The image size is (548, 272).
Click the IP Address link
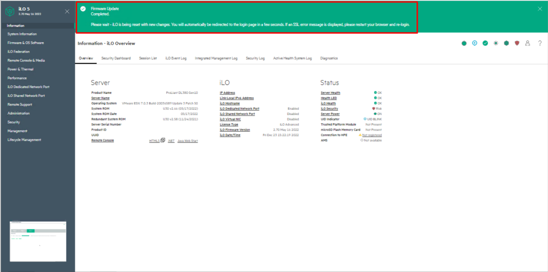coord(227,93)
